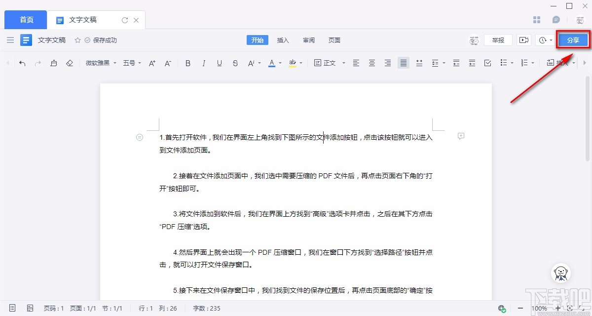Toggle bold formatting
The width and height of the screenshot is (592, 316).
click(188, 63)
